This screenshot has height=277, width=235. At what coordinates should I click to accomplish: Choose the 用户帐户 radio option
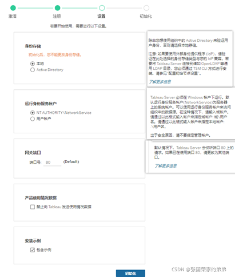click(33, 119)
